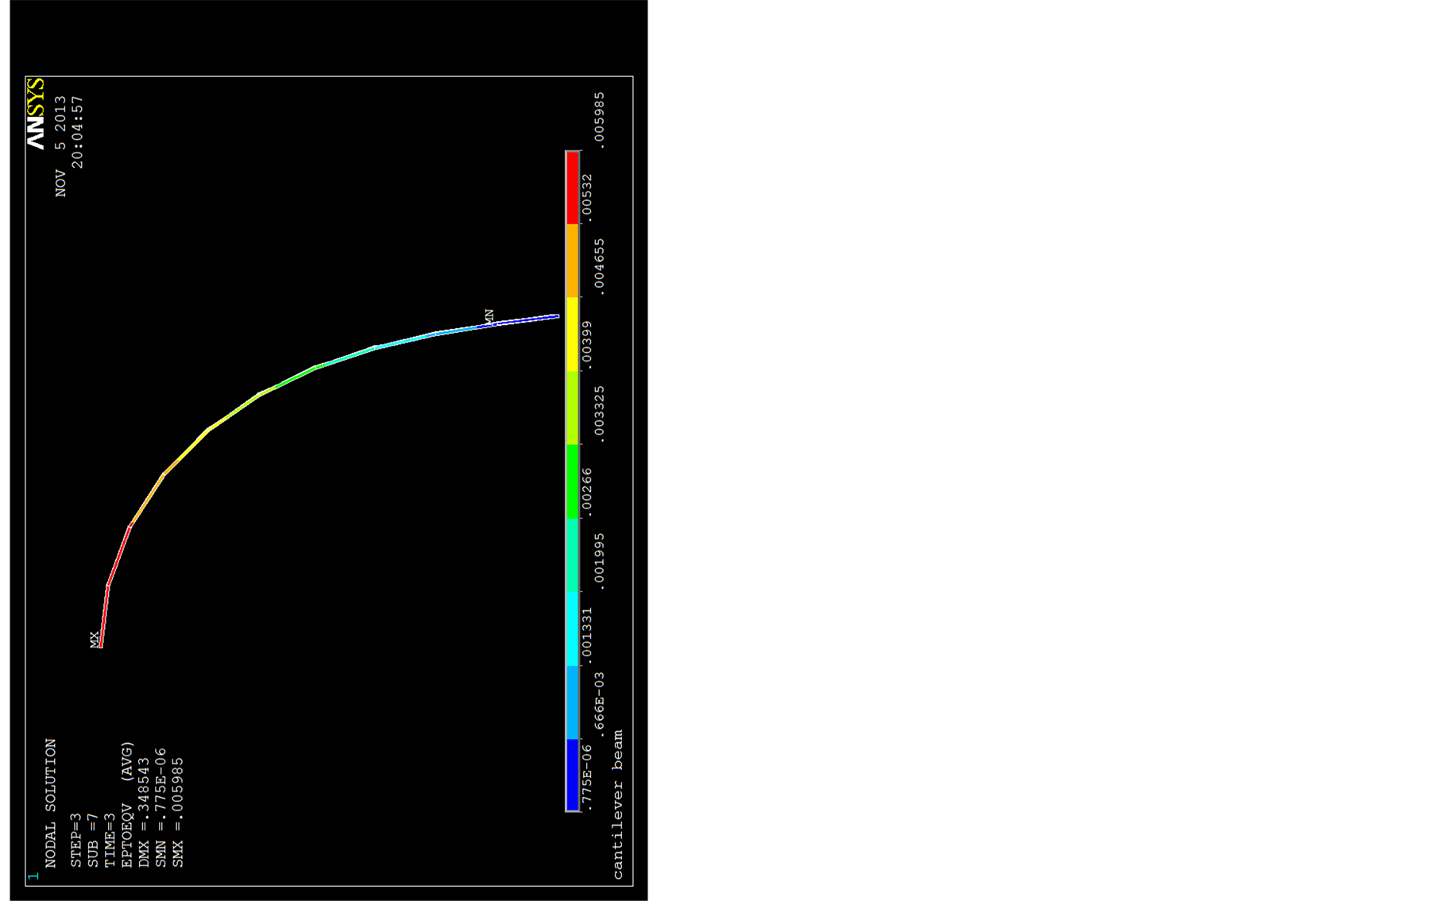Click the cantilever beam title label
1434x901 pixels.
coord(618,804)
